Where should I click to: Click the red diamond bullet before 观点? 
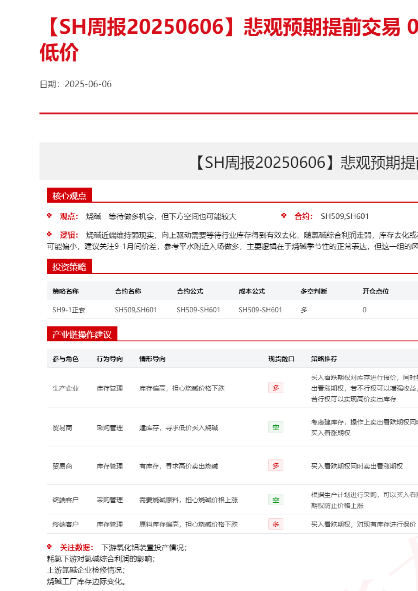point(49,216)
